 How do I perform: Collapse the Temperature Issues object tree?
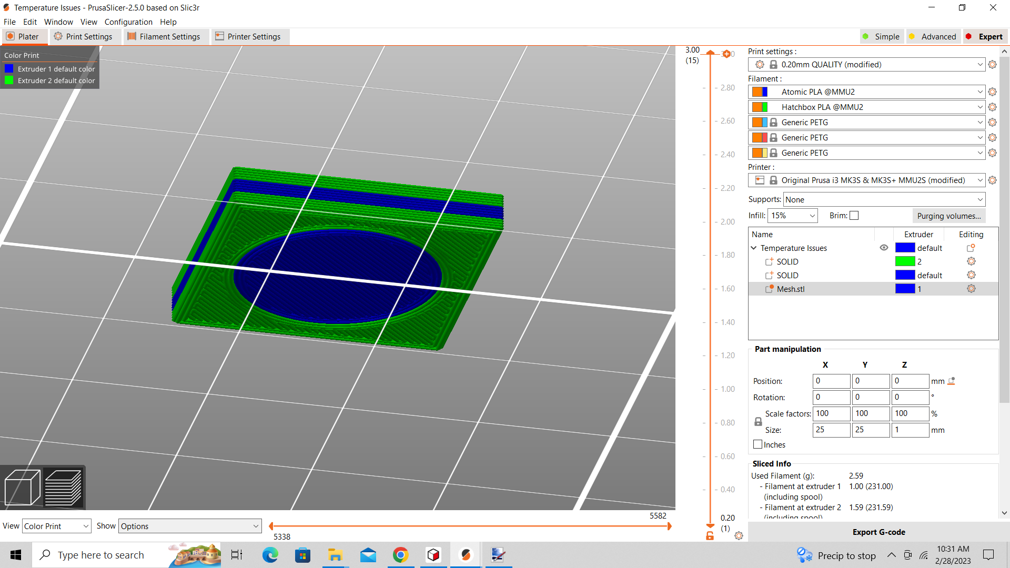click(x=754, y=248)
